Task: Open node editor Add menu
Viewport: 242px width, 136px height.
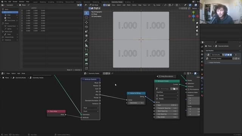Action: (19, 73)
